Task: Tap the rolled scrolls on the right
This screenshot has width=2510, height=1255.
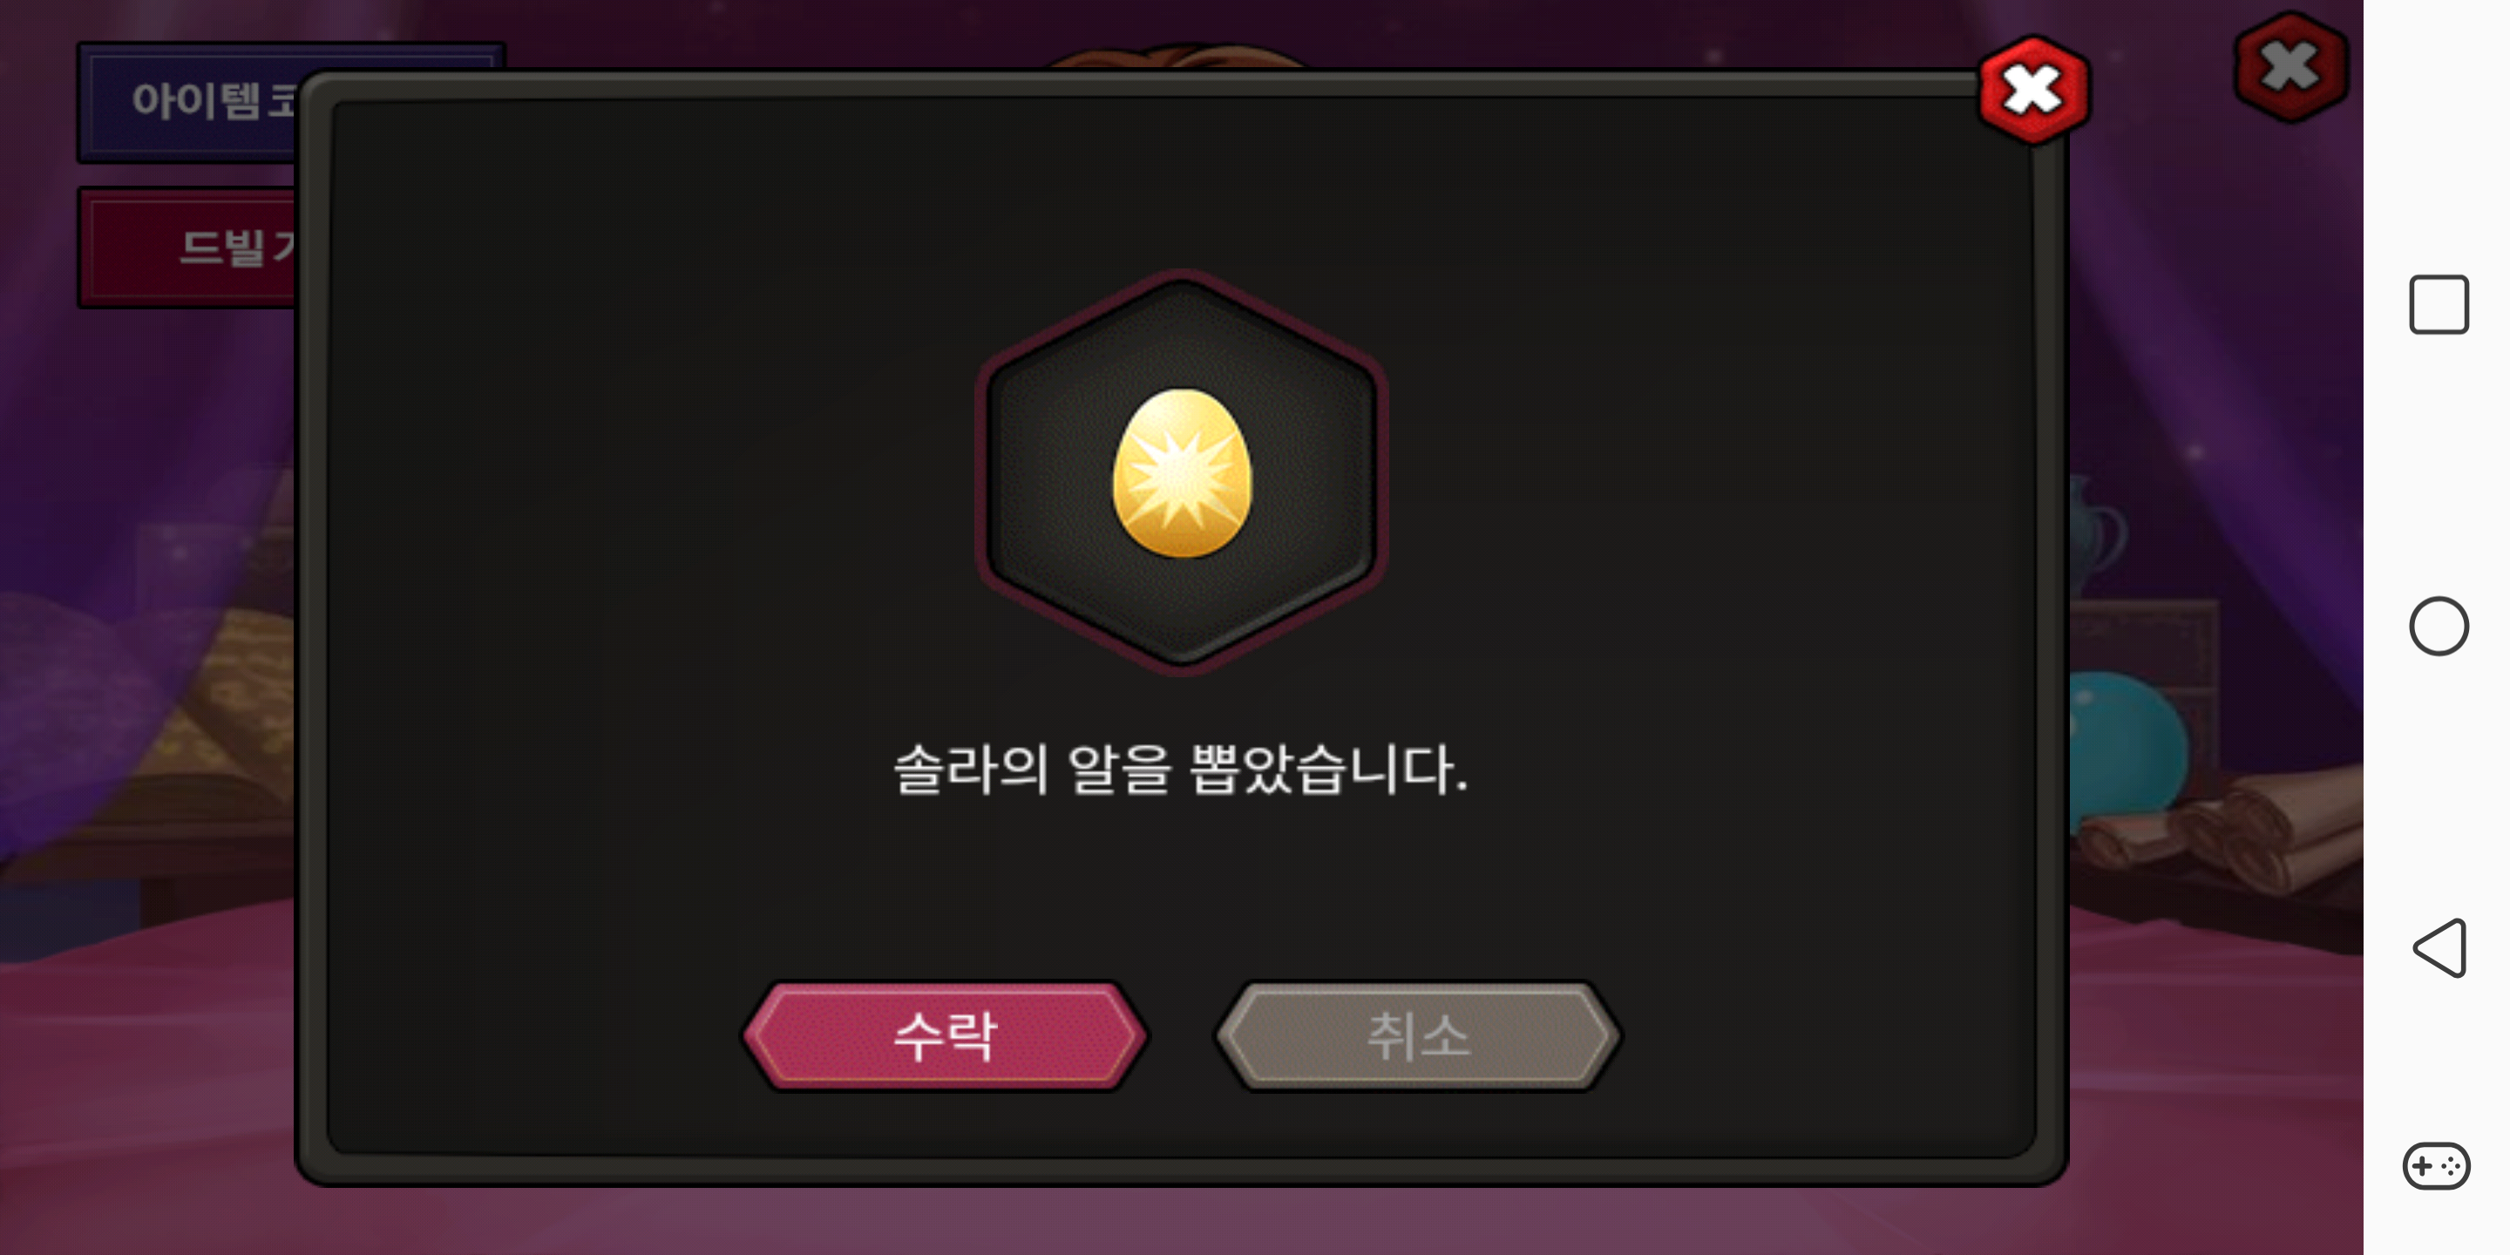Action: (2222, 828)
